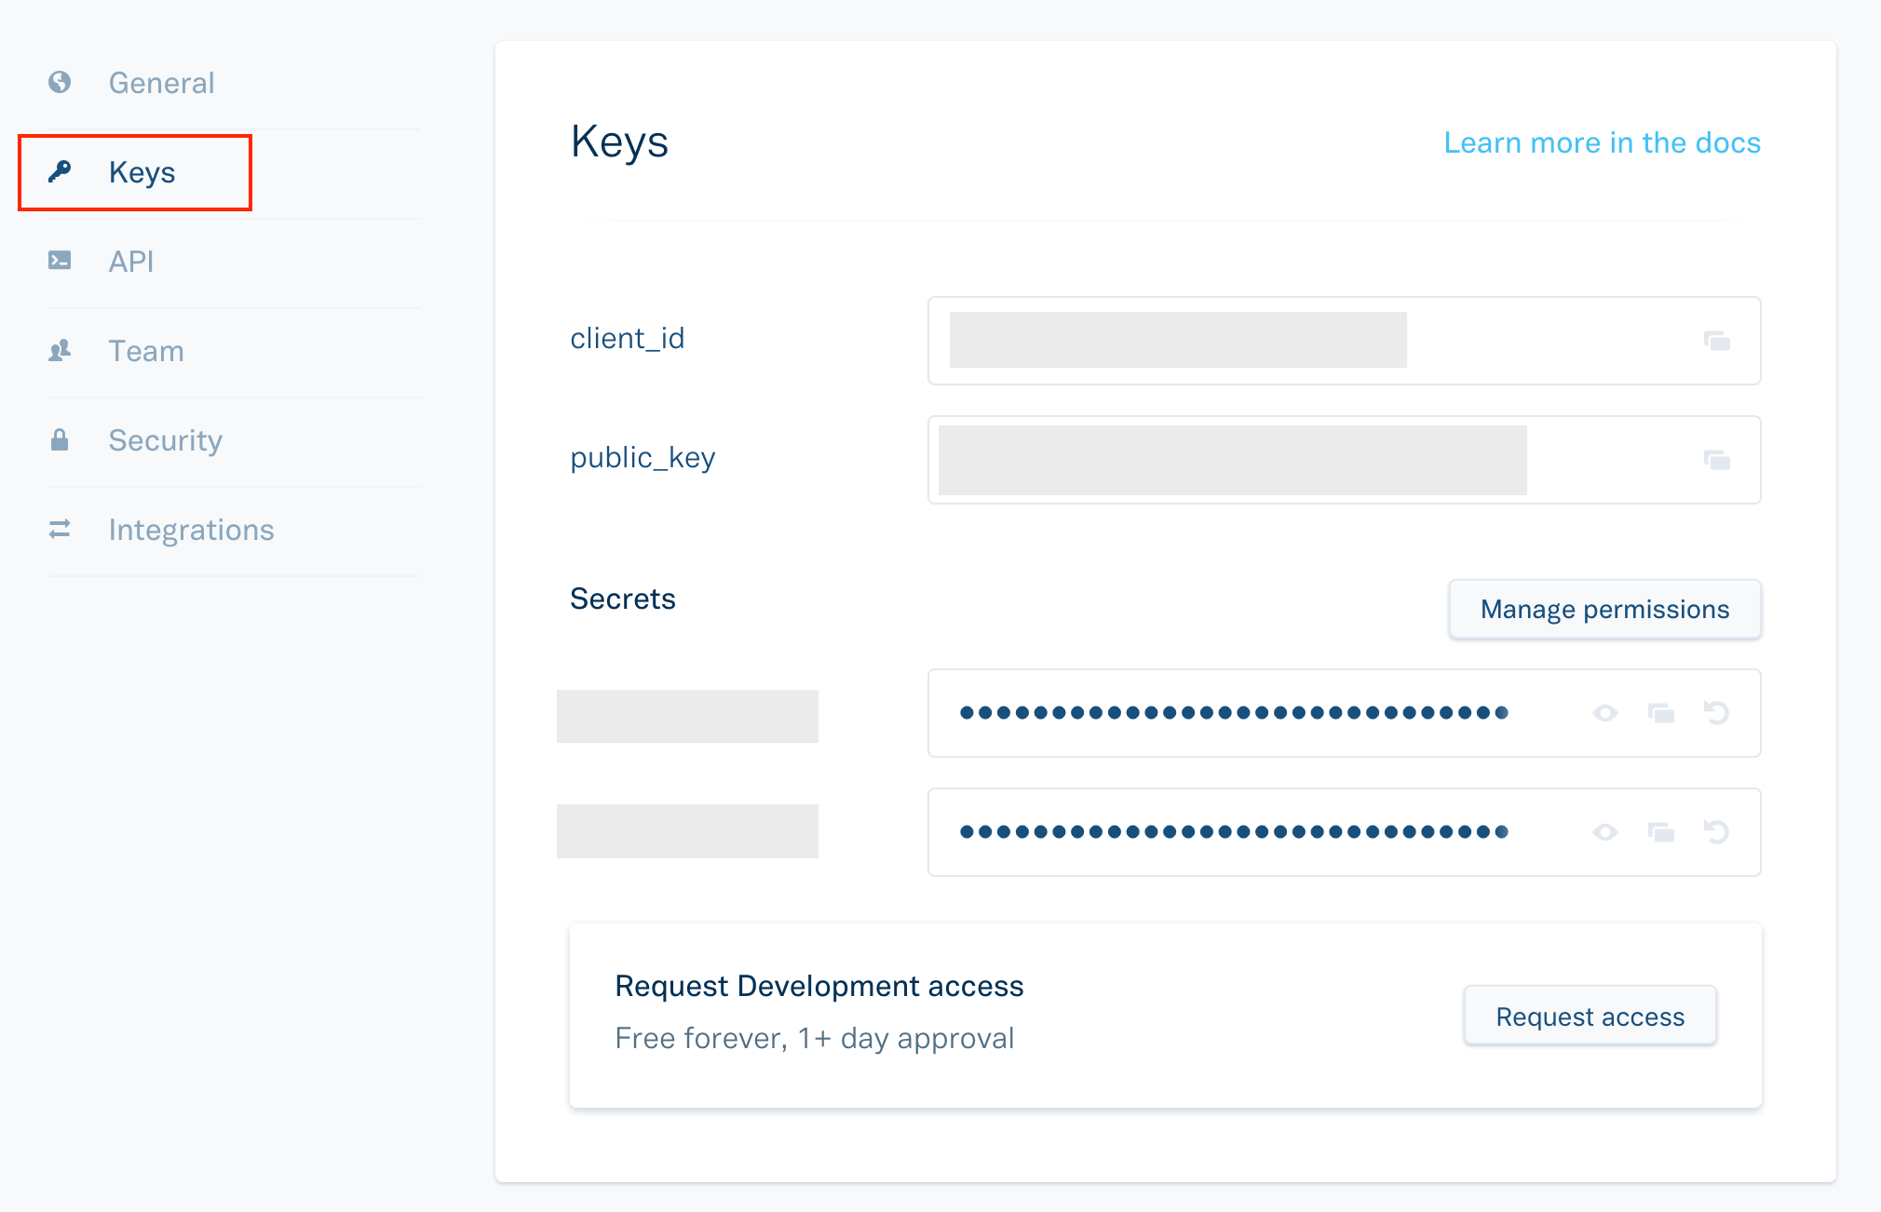Go to the General settings page
This screenshot has height=1212, width=1881.
(x=161, y=83)
